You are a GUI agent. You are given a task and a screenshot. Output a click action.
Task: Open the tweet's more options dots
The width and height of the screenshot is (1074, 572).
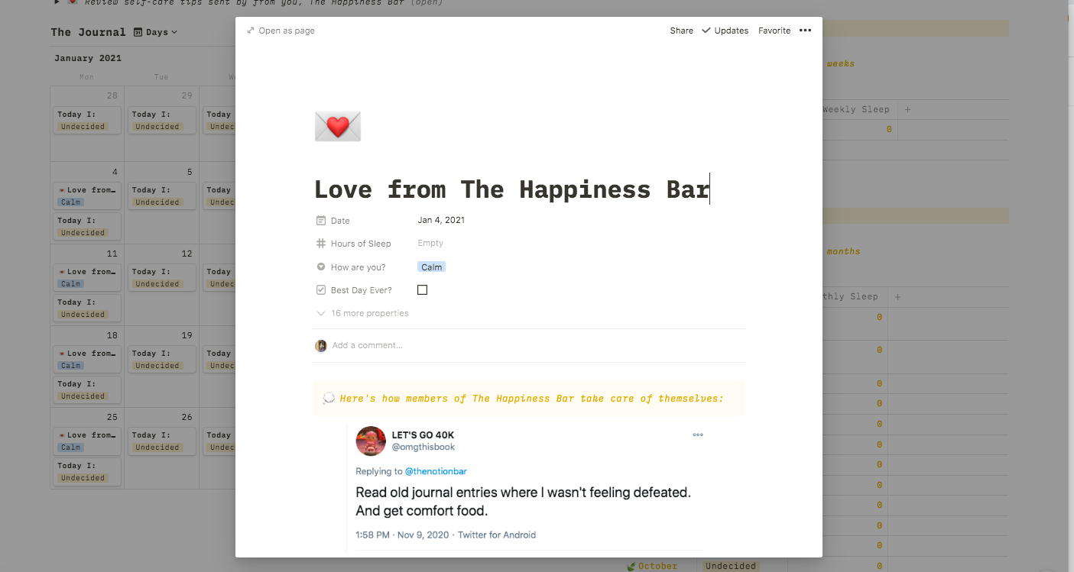tap(698, 435)
